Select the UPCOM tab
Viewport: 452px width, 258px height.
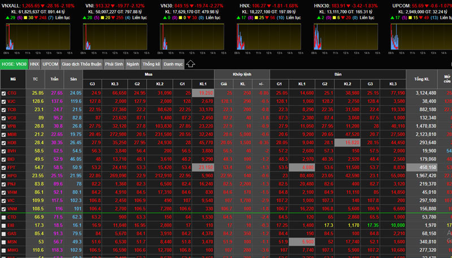pyautogui.click(x=51, y=64)
